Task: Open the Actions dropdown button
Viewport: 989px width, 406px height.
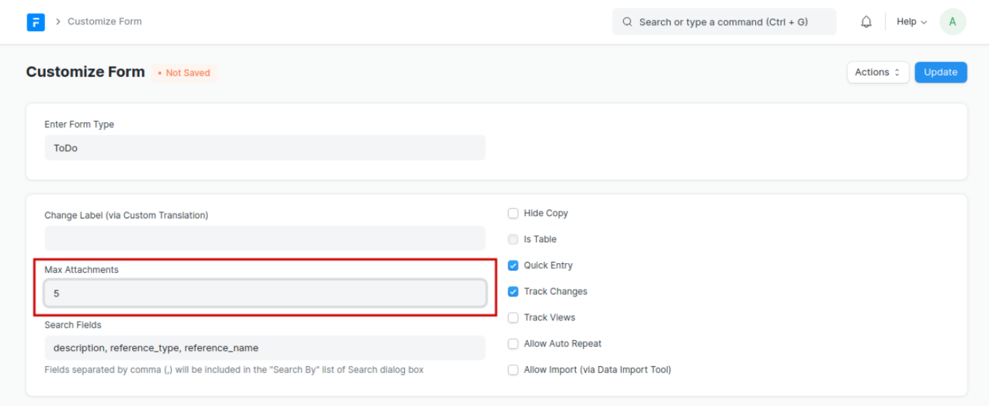Action: 877,72
